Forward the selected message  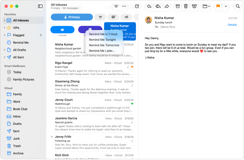point(167,6)
